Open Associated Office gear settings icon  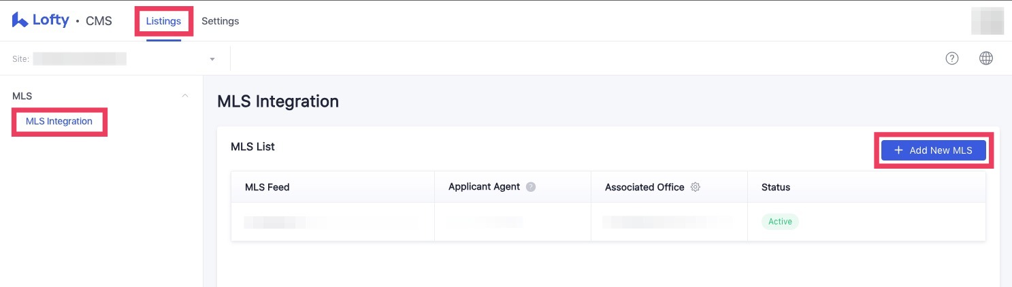(x=696, y=187)
